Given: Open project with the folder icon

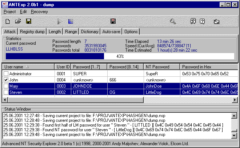Looking at the screenshot, I should pos(18,21).
